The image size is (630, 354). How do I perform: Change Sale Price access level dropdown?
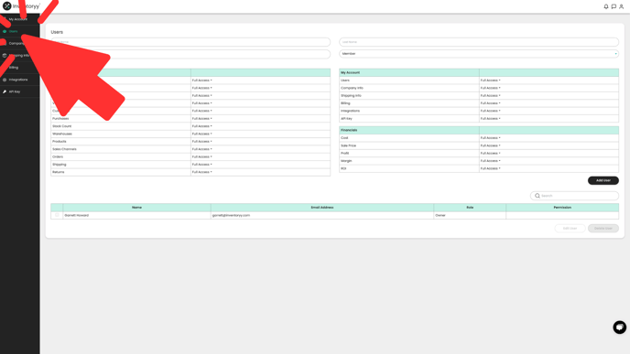tap(490, 145)
